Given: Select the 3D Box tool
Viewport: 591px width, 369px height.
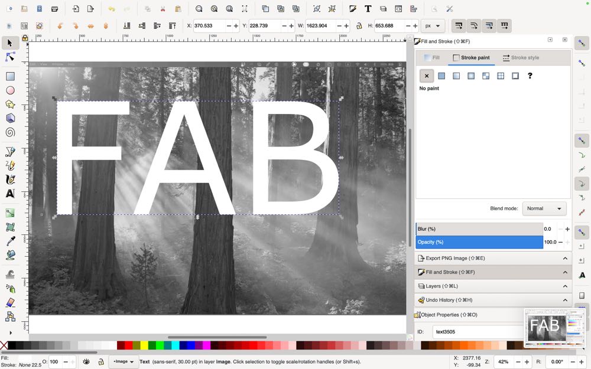Looking at the screenshot, I should 10,118.
